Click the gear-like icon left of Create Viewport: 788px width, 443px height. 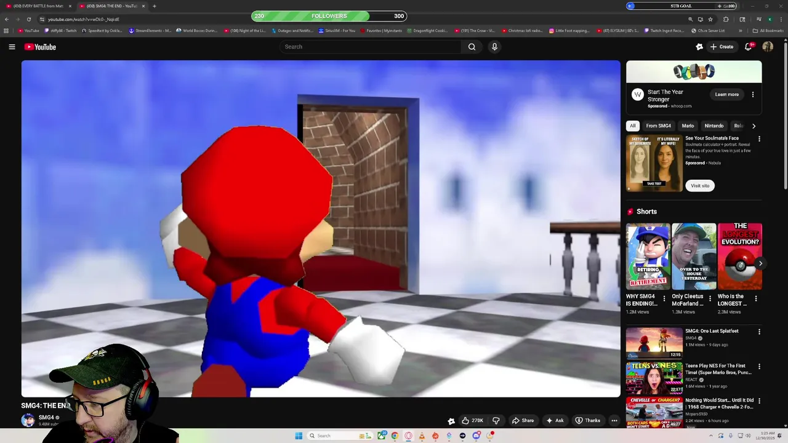click(699, 47)
